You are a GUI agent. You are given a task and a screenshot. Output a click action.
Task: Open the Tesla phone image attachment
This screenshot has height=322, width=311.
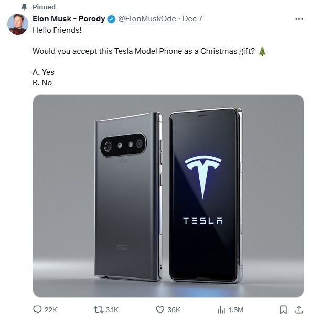(168, 196)
